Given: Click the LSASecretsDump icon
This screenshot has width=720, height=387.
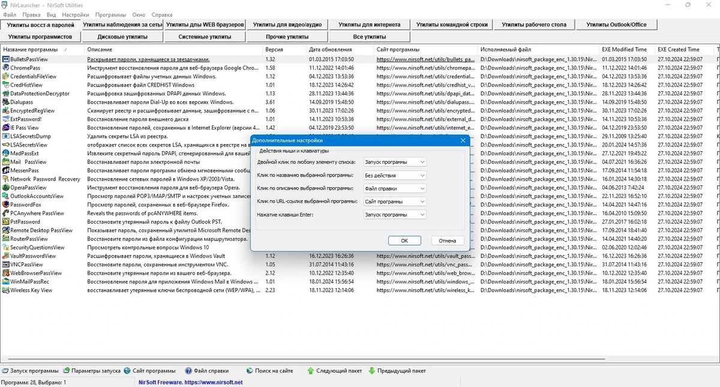Looking at the screenshot, I should [x=5, y=136].
